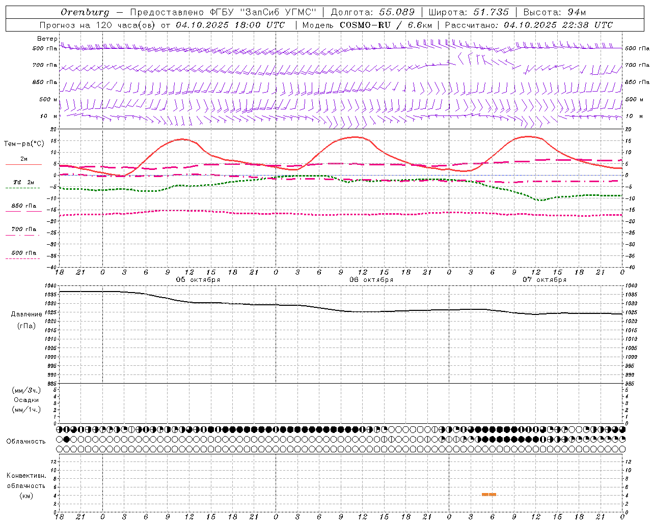Click the "(мм/1ч.)" precipitation unit label
The height and width of the screenshot is (521, 652).
[26, 410]
